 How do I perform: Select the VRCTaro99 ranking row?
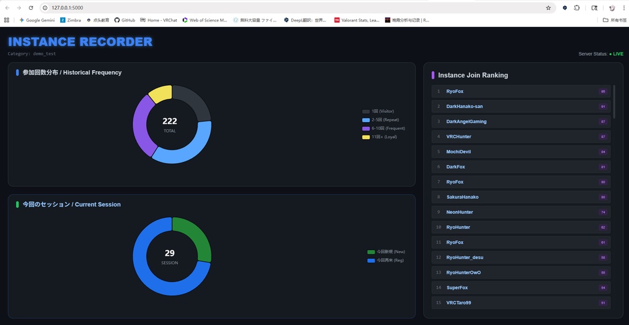(x=521, y=302)
